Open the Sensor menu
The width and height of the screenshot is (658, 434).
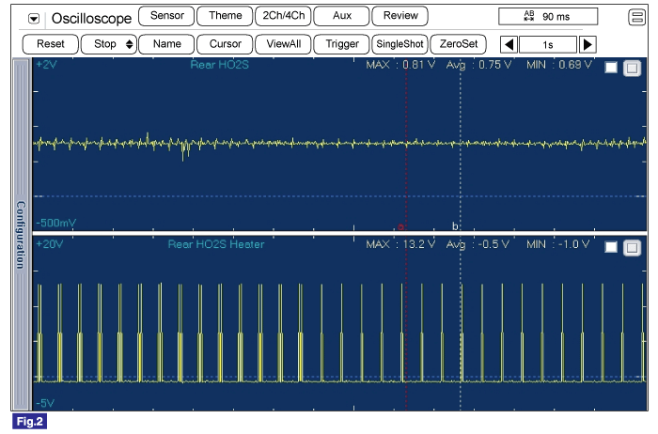(166, 16)
